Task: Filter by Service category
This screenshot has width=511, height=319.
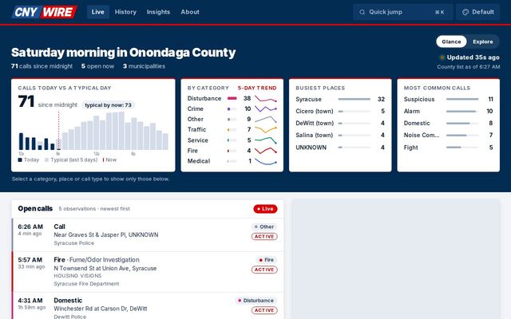Action: (x=232, y=140)
